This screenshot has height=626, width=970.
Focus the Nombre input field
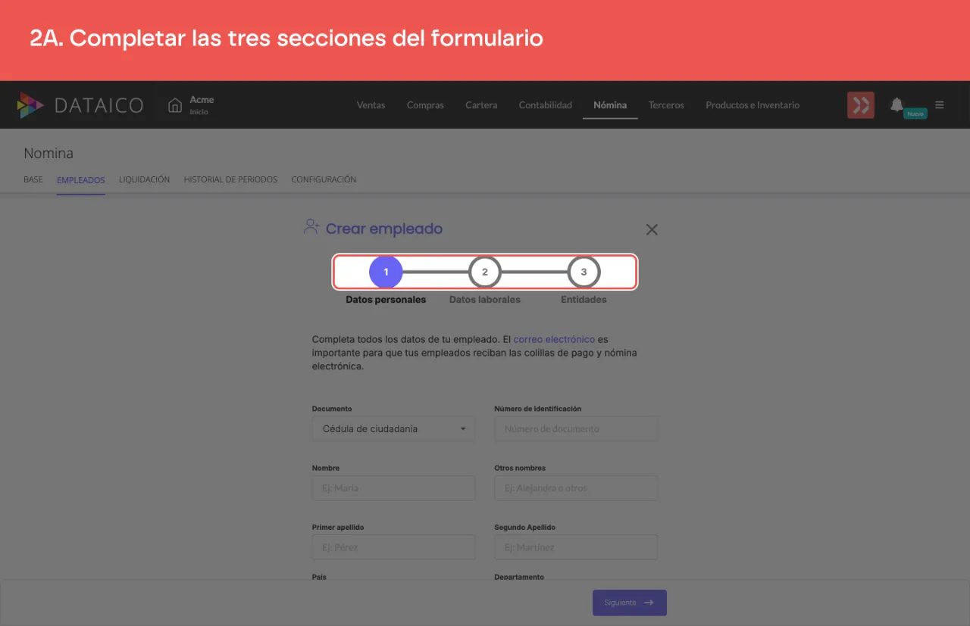393,488
